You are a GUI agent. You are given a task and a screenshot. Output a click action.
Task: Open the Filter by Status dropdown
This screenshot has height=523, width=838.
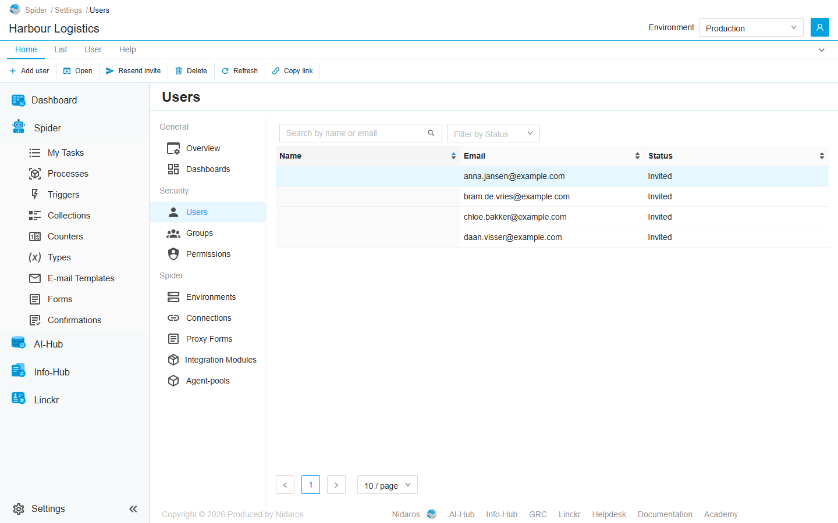coord(493,133)
